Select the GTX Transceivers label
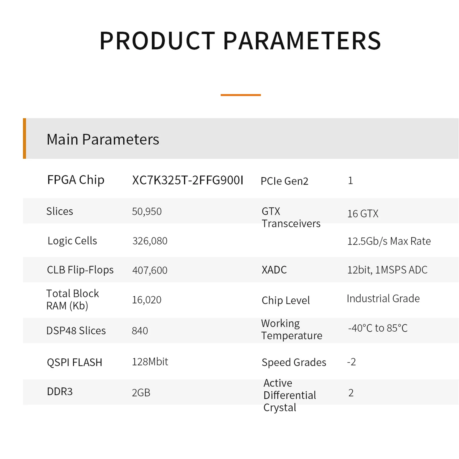This screenshot has width=459, height=459. [x=291, y=217]
